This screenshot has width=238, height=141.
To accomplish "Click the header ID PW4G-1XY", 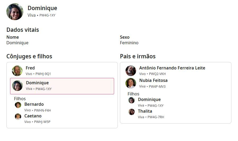I will (x=47, y=15).
